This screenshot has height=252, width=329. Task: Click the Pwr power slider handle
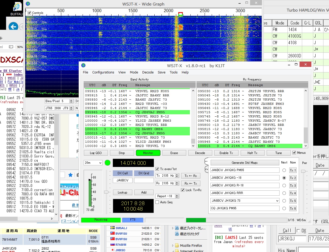coord(304,171)
